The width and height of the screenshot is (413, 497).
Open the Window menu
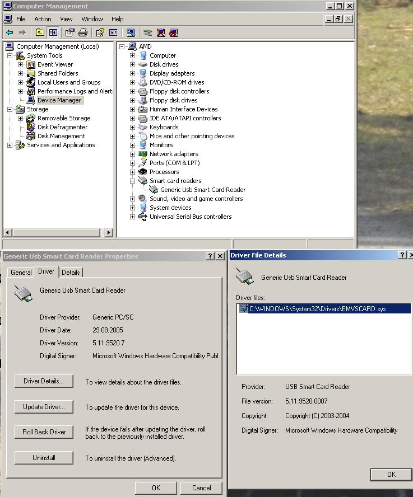pyautogui.click(x=92, y=19)
